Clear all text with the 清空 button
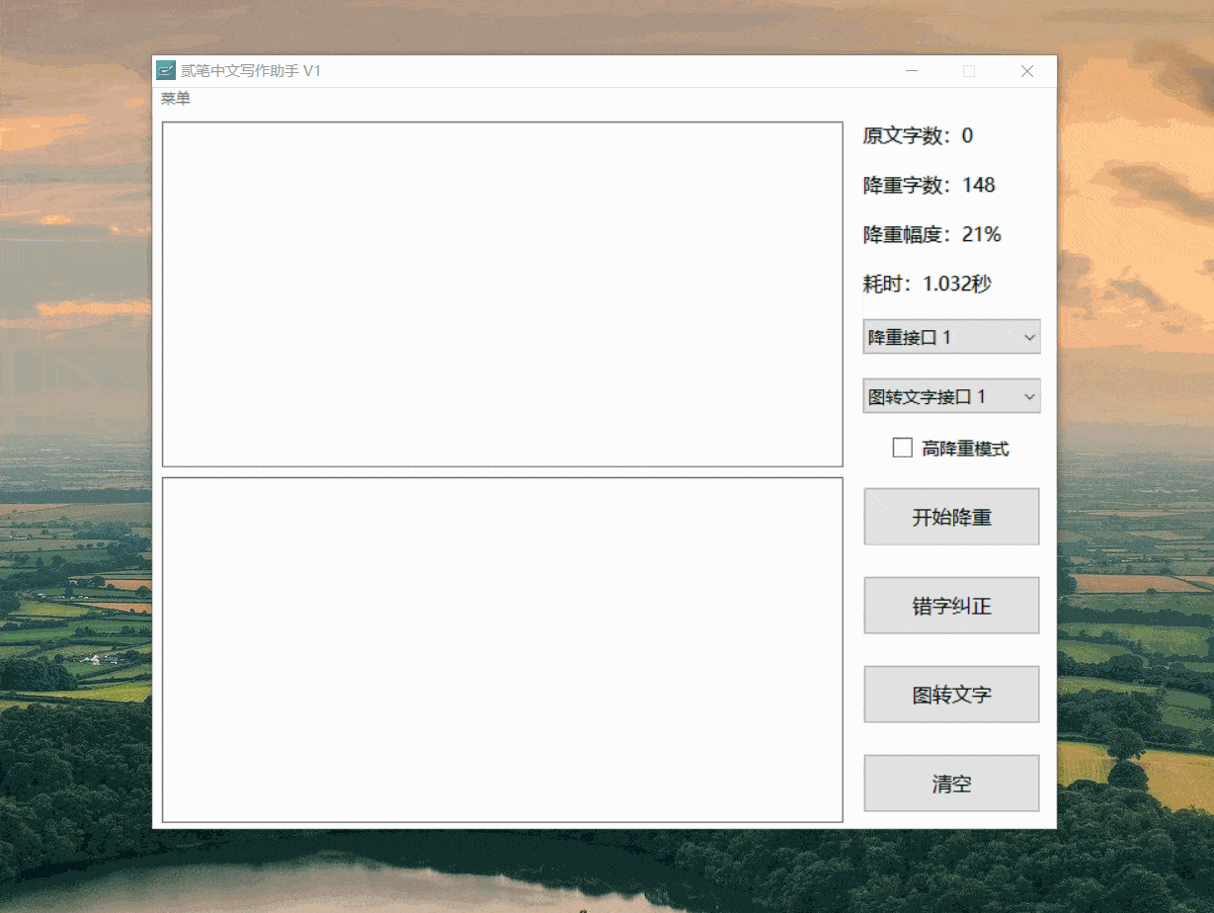This screenshot has width=1214, height=913. 951,784
